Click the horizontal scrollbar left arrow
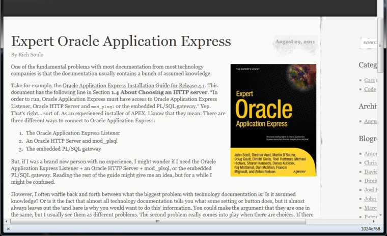Screen dimensions: 387x236 point(7,221)
